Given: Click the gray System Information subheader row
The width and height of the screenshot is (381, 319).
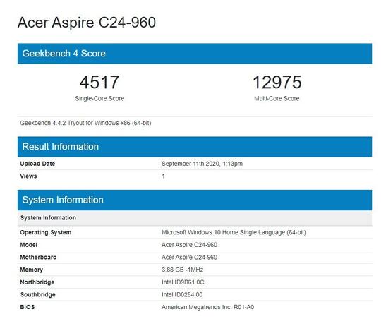Looking at the screenshot, I should click(x=195, y=218).
